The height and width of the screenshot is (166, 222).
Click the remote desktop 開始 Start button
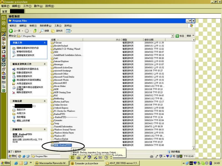(12, 156)
